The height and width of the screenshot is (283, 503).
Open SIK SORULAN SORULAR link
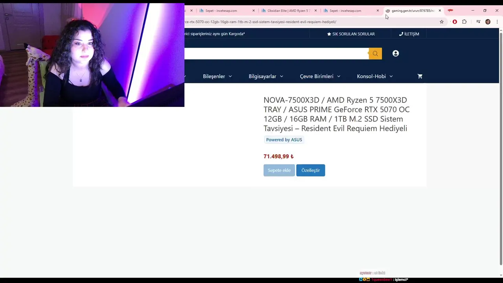click(x=351, y=34)
